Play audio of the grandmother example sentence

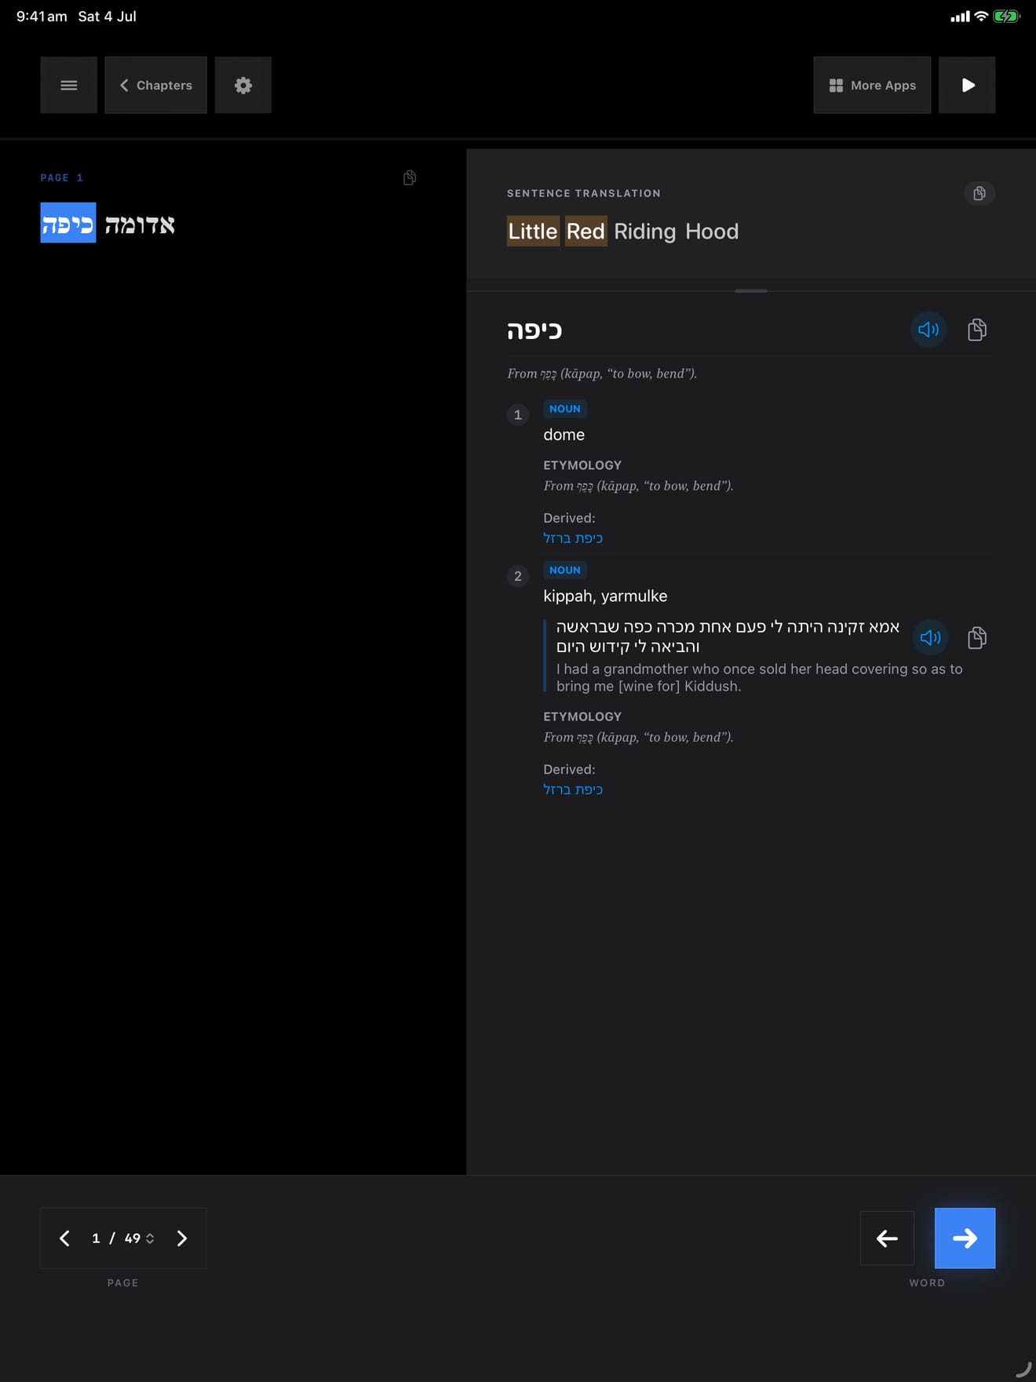[x=930, y=637]
